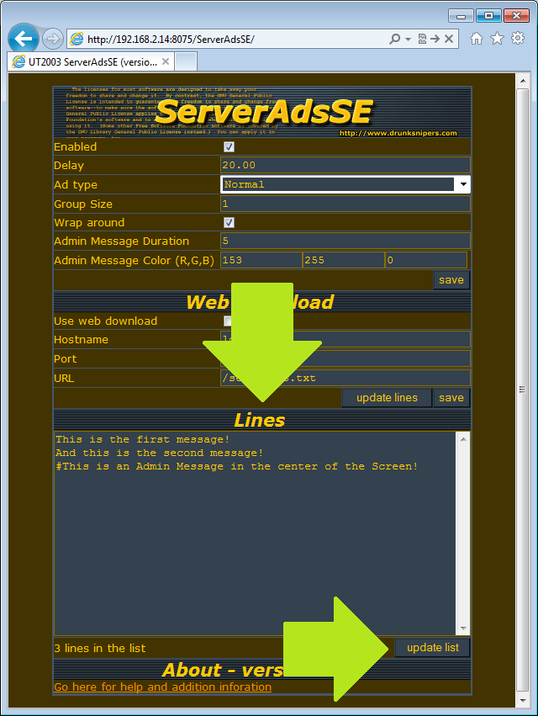538x716 pixels.
Task: Uncheck the Wrap around checkbox
Action: 229,222
